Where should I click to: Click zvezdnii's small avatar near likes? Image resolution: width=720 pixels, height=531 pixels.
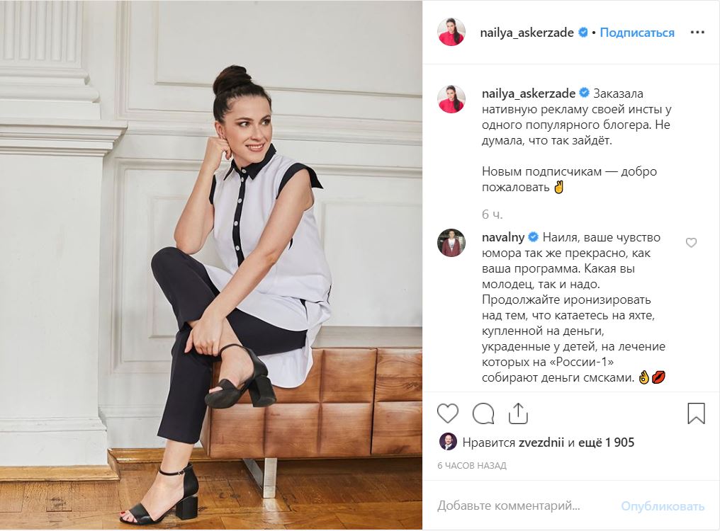click(448, 442)
